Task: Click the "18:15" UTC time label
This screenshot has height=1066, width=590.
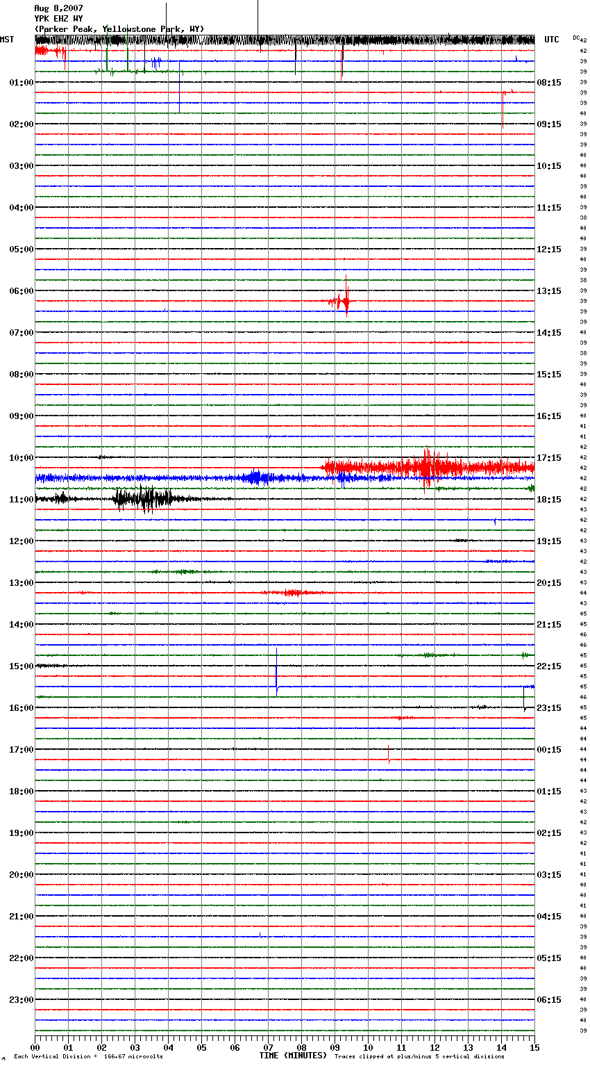Action: pos(549,500)
